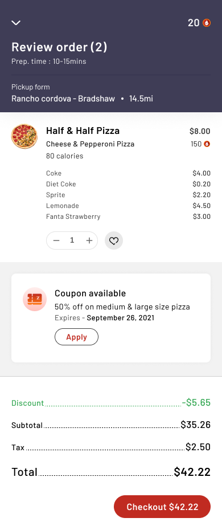This screenshot has height=530, width=222.
Task: Click the coupon expiry date September 26, 2021
Action: [x=121, y=318]
